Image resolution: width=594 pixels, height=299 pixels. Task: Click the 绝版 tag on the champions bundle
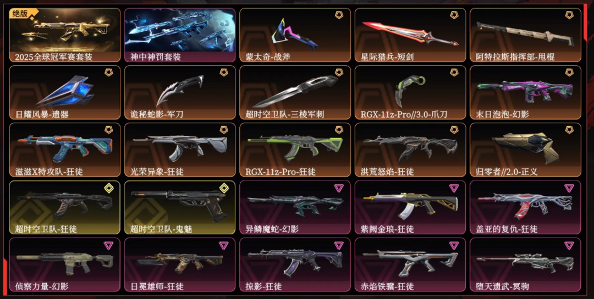coord(20,14)
